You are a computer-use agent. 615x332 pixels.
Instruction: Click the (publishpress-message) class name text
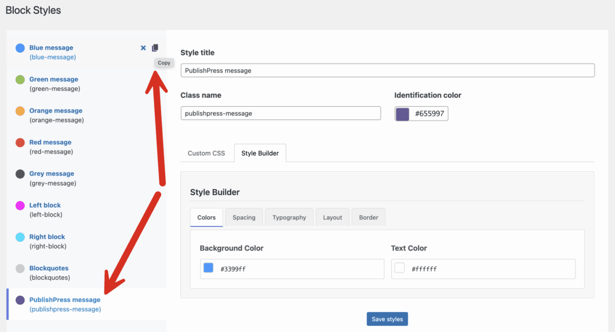(x=65, y=309)
